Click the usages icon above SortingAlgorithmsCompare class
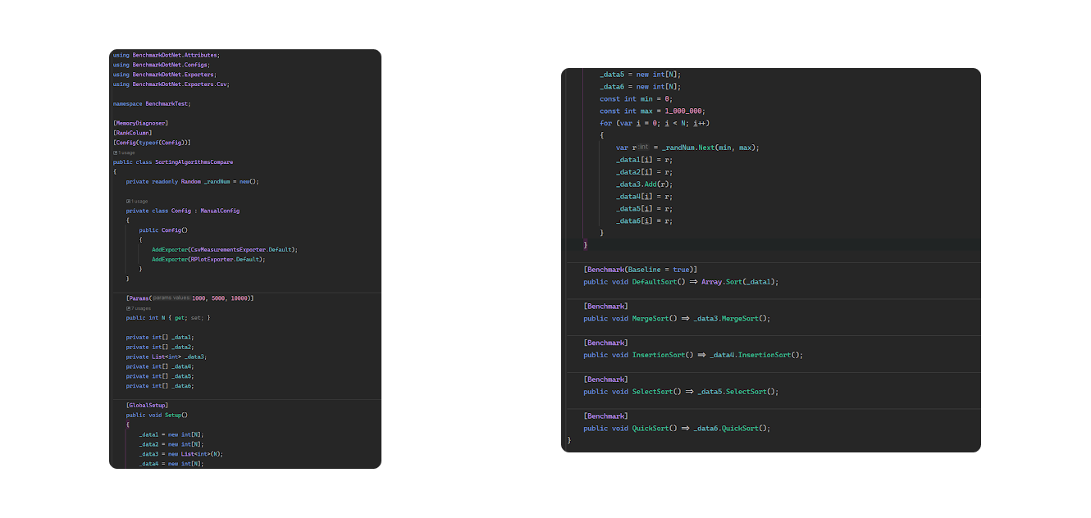The height and width of the screenshot is (518, 1091). point(115,152)
